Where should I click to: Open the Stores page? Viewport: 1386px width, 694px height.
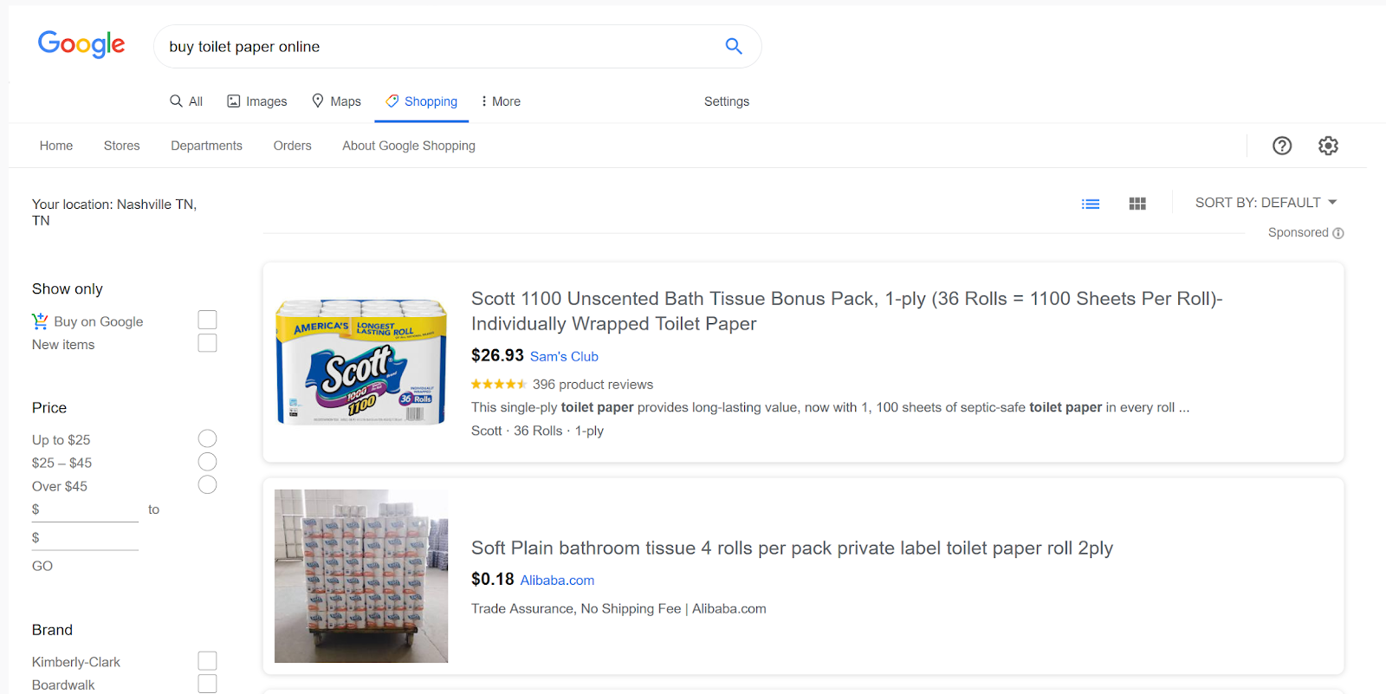(x=122, y=146)
